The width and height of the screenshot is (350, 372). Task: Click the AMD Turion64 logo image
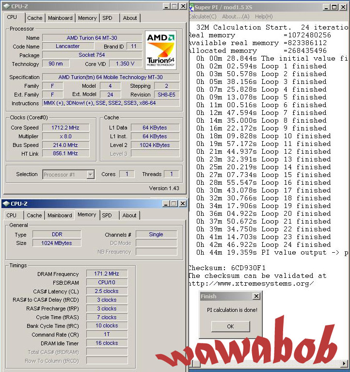pyautogui.click(x=160, y=50)
